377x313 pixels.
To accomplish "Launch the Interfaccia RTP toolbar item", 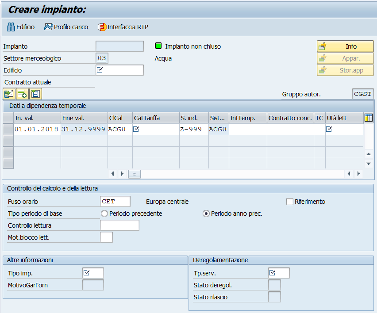I will [123, 27].
